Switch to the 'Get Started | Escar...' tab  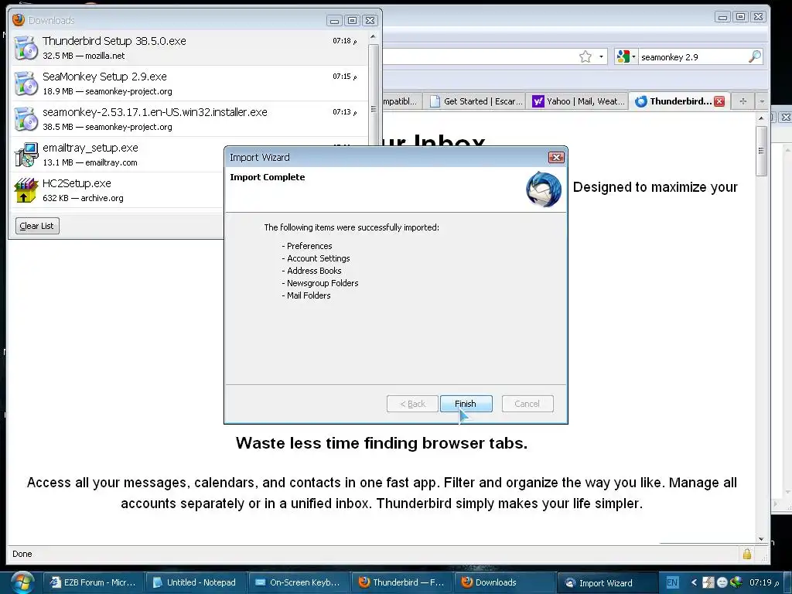point(476,101)
